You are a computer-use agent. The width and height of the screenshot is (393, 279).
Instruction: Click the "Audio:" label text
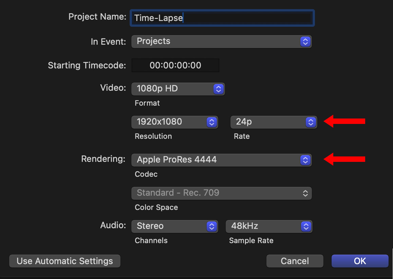[113, 225]
